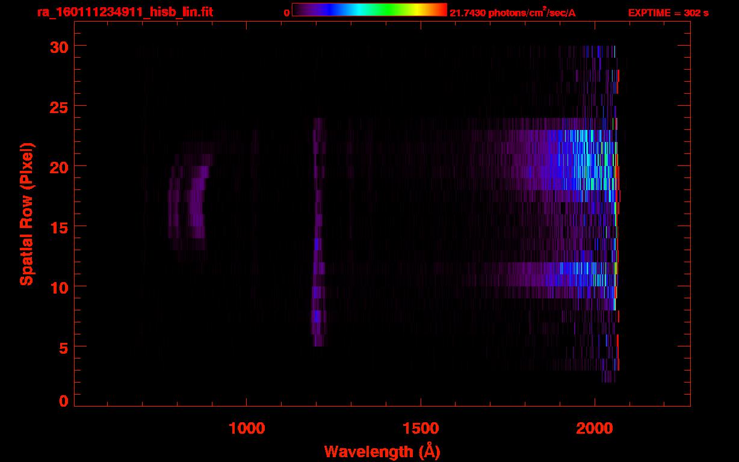Click the spatial row label 0

point(64,401)
